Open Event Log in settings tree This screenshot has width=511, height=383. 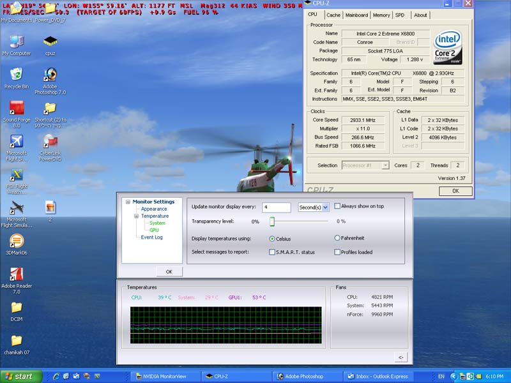pyautogui.click(x=151, y=237)
